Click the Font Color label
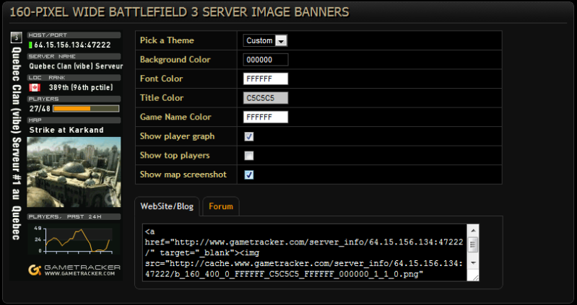 162,79
